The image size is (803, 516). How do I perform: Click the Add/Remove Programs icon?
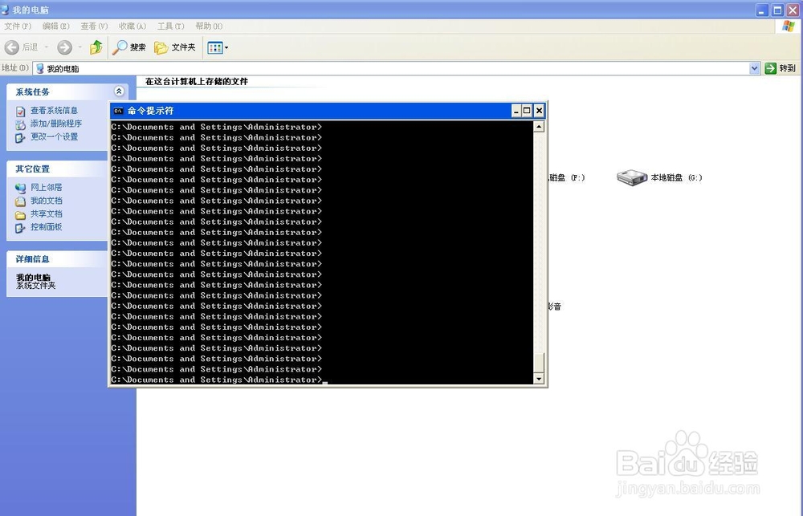pyautogui.click(x=21, y=124)
